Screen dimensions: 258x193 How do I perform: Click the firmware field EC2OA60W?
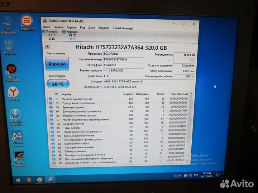[x=124, y=54]
